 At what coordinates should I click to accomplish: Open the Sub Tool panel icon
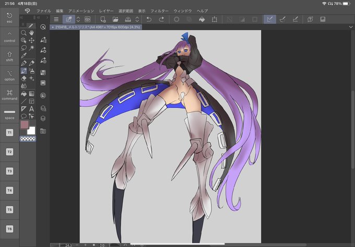pos(43,40)
